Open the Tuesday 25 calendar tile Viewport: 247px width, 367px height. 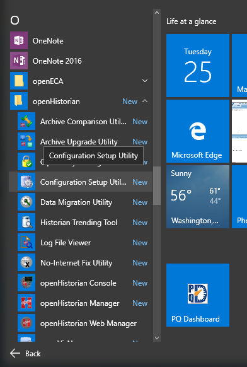[x=198, y=66]
